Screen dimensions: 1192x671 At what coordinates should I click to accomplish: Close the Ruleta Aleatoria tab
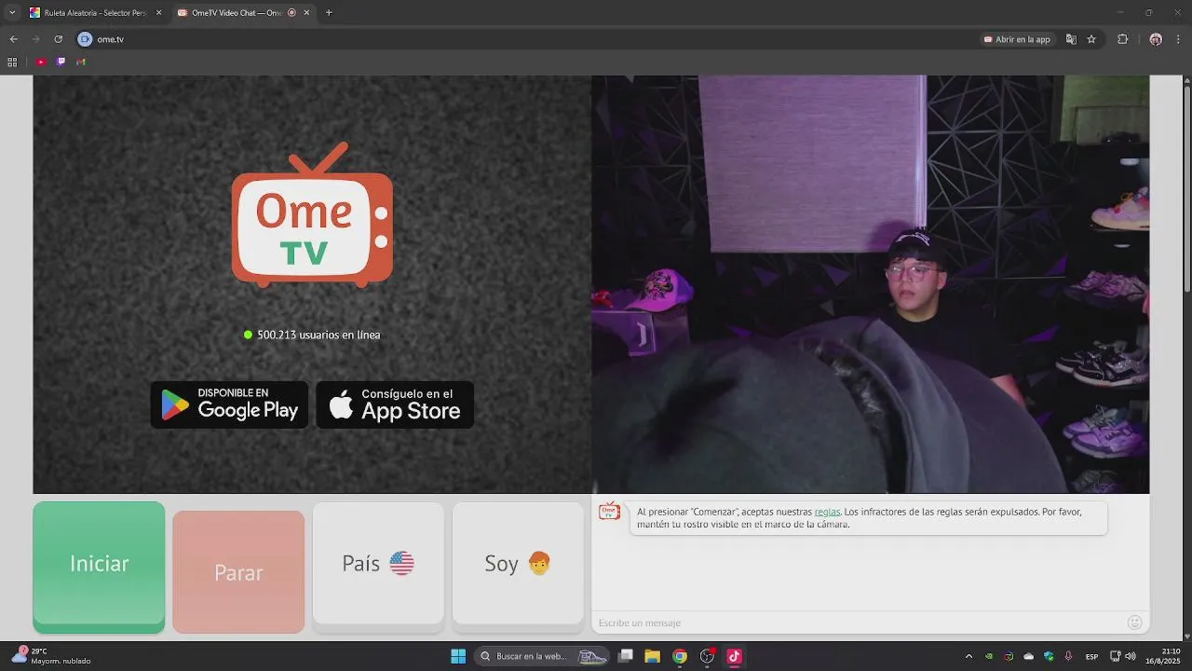(x=158, y=13)
